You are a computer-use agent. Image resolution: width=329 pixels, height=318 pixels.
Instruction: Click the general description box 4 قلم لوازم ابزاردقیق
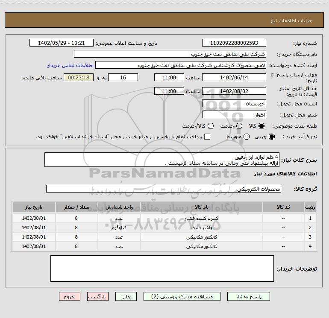[162, 160]
